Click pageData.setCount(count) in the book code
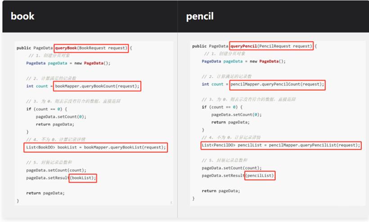 (56, 170)
